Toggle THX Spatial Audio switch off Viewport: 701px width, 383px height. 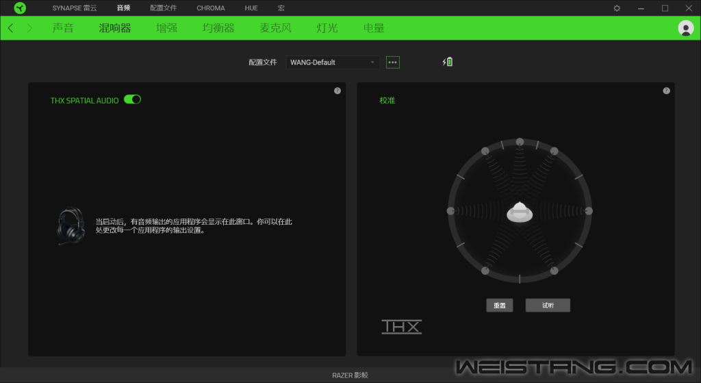tap(132, 99)
